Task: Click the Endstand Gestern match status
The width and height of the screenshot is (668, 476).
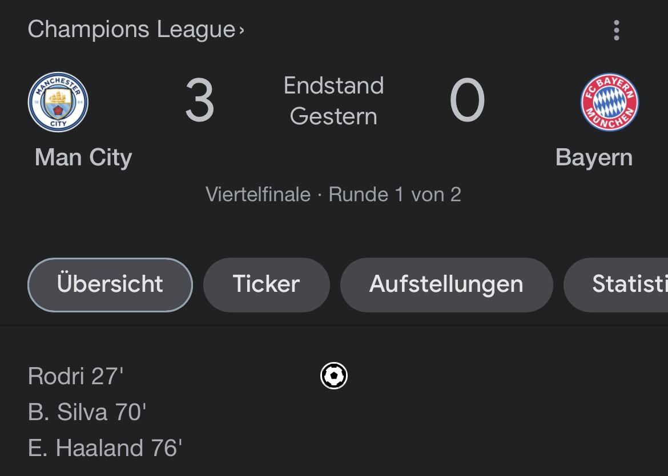Action: pos(333,101)
